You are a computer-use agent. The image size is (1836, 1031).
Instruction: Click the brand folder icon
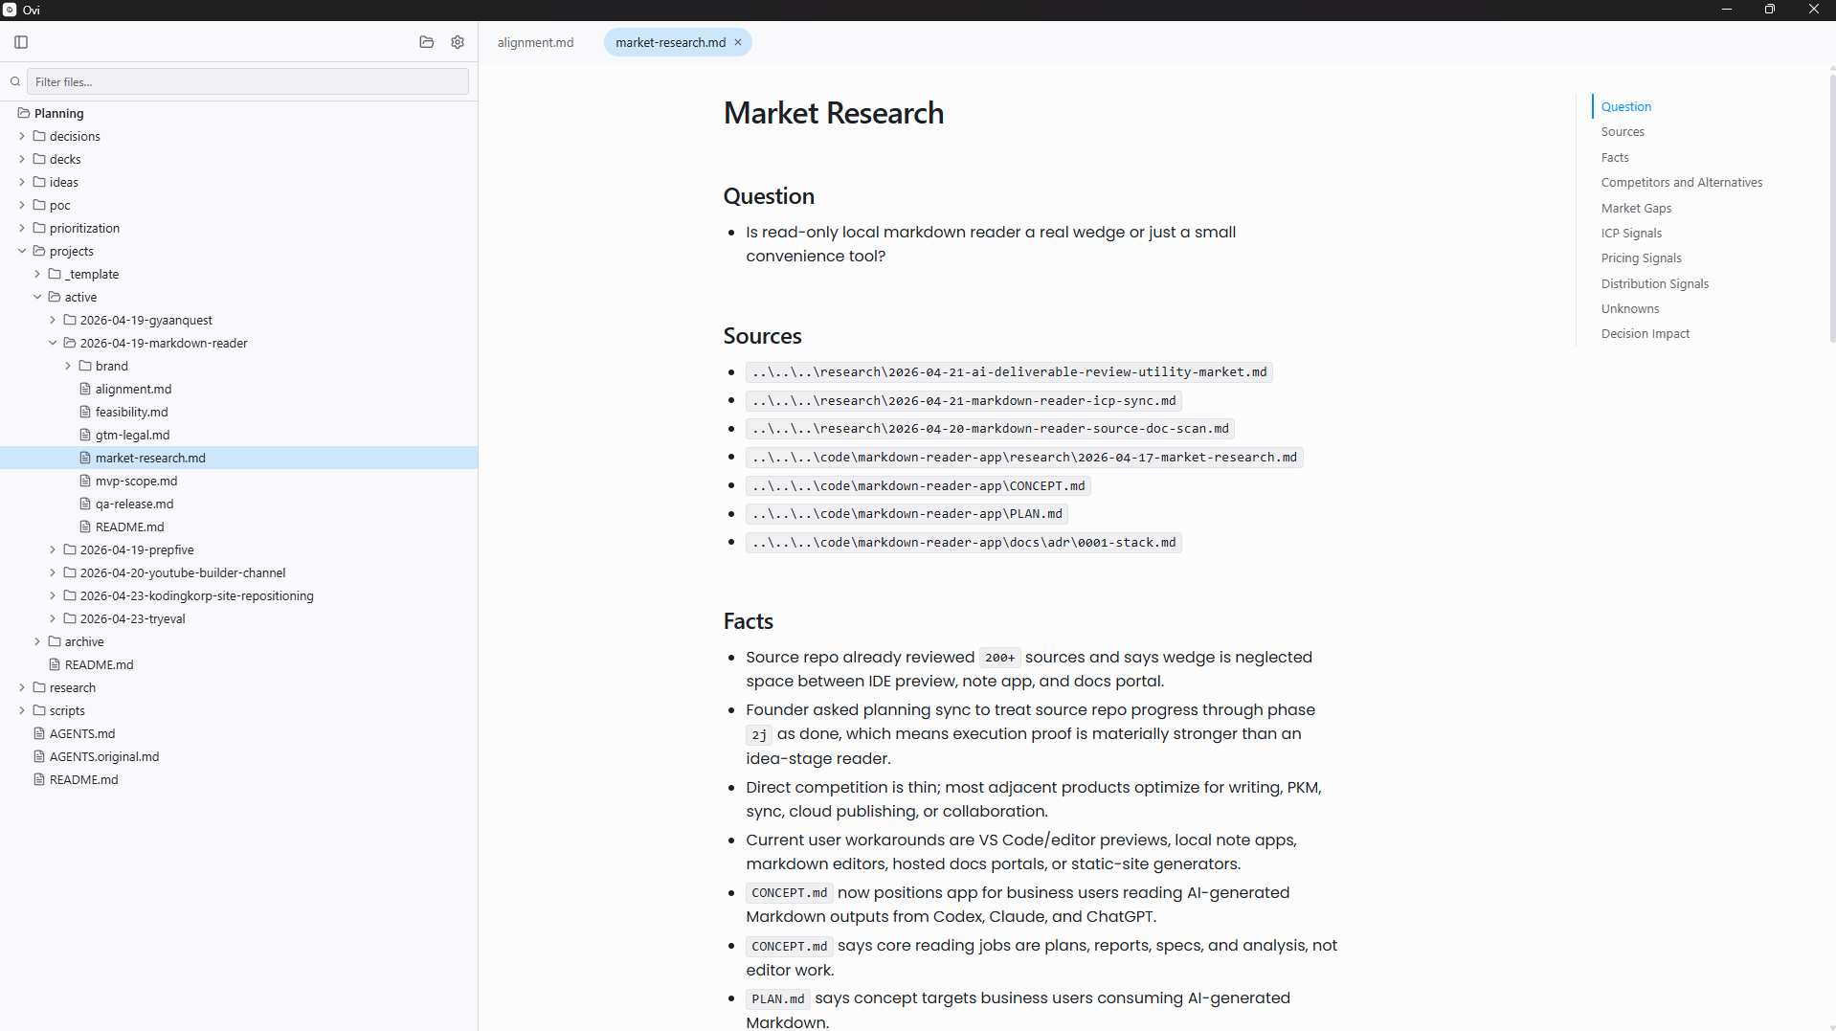pos(85,367)
